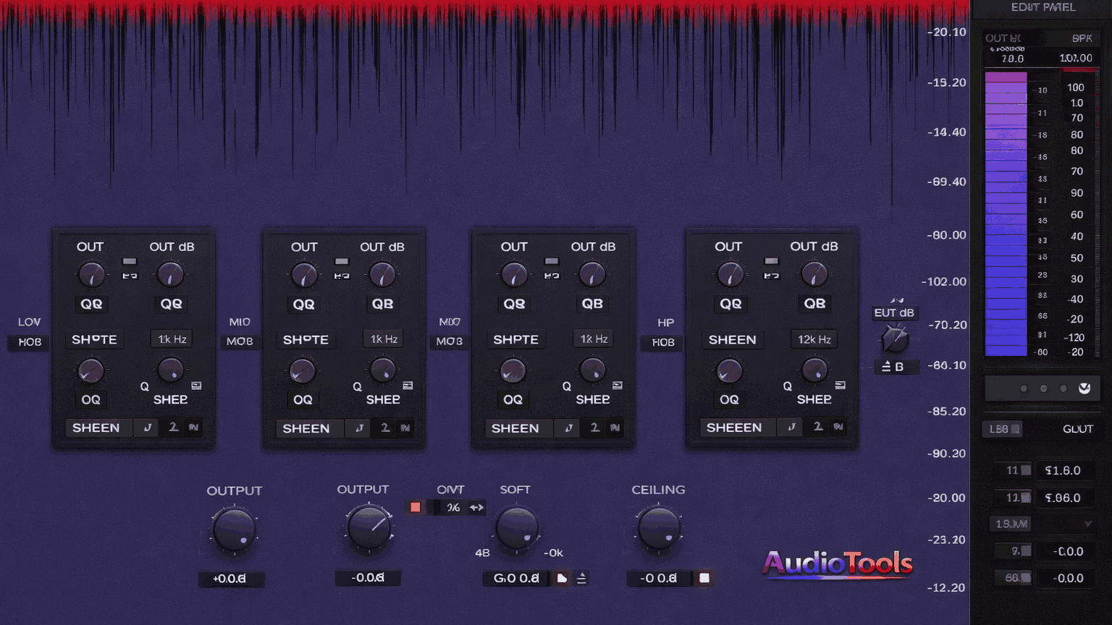Toggle the LB8 checkbox in Edit Panel
This screenshot has height=625, width=1112.
[1016, 429]
